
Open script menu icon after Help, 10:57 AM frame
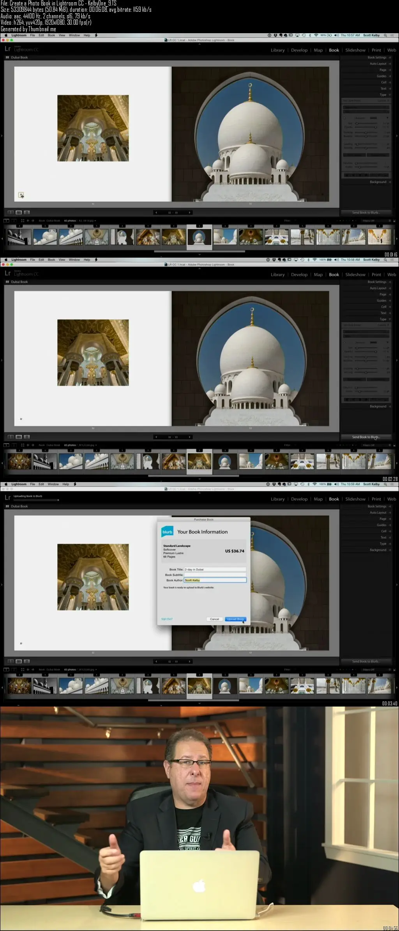point(96,35)
